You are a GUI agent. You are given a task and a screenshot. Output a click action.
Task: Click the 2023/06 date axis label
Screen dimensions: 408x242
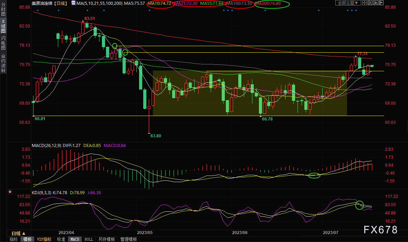click(240, 232)
